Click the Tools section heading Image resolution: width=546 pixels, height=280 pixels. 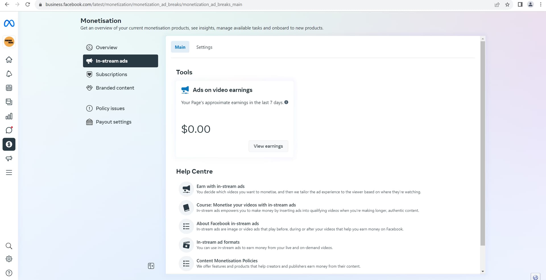184,72
